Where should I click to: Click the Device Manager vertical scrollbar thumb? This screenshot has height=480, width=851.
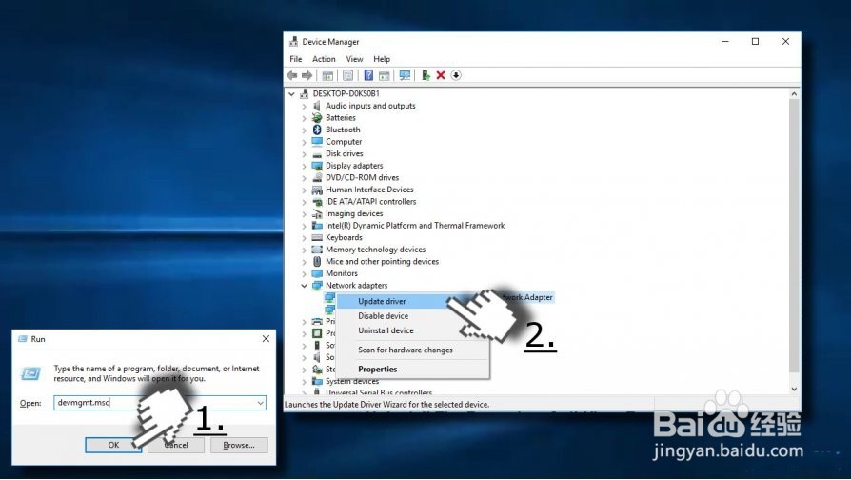(794, 236)
